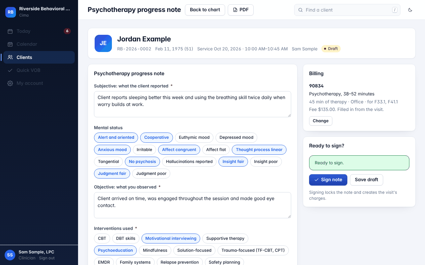The image size is (425, 265).
Task: Select Judgment poor chip
Action: coord(151,174)
